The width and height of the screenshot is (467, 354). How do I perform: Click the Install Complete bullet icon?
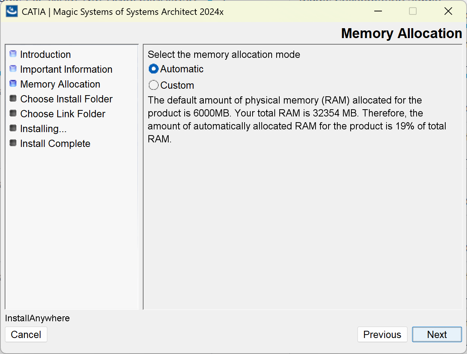[13, 143]
